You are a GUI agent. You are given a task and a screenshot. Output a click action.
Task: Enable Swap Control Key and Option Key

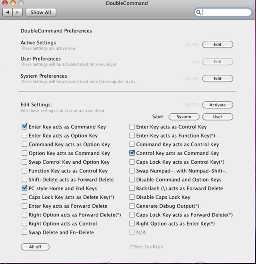[25, 162]
